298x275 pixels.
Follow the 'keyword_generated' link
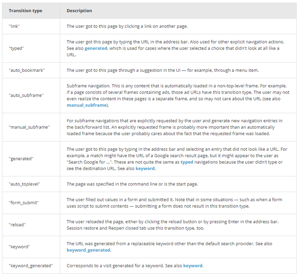click(x=88, y=250)
